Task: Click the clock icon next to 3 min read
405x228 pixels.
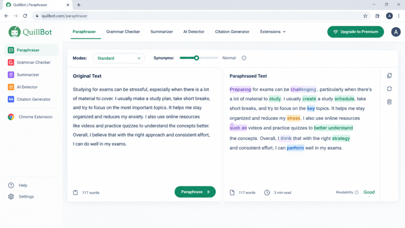Action: [267, 192]
